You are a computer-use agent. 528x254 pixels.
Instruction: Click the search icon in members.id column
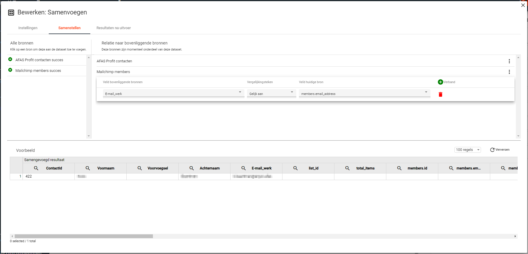point(399,168)
